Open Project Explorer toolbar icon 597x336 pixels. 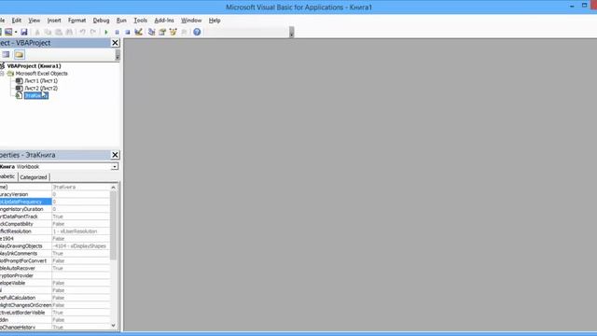coord(151,32)
